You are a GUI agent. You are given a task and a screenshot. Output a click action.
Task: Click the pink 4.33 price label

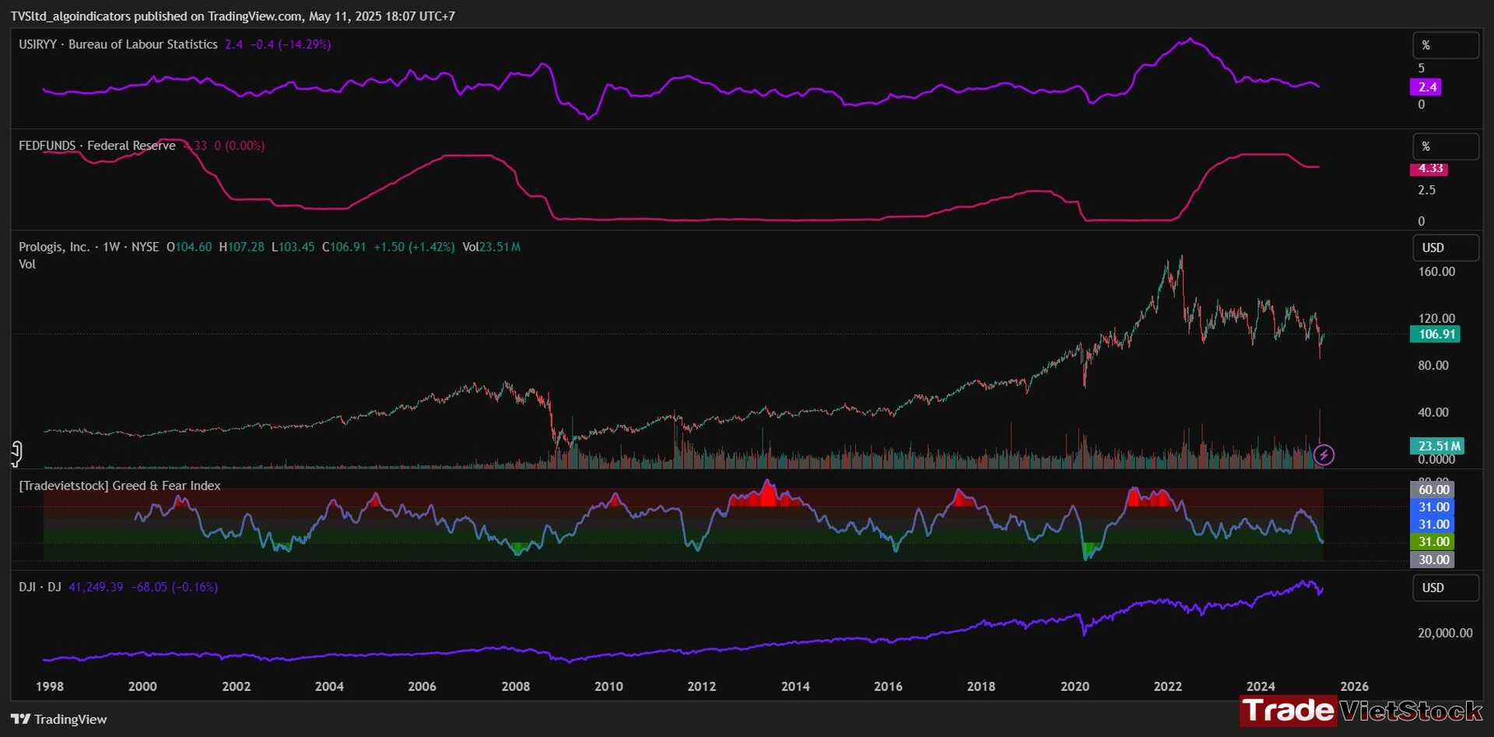1429,169
